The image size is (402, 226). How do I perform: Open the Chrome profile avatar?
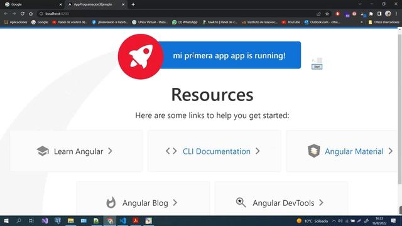[388, 14]
